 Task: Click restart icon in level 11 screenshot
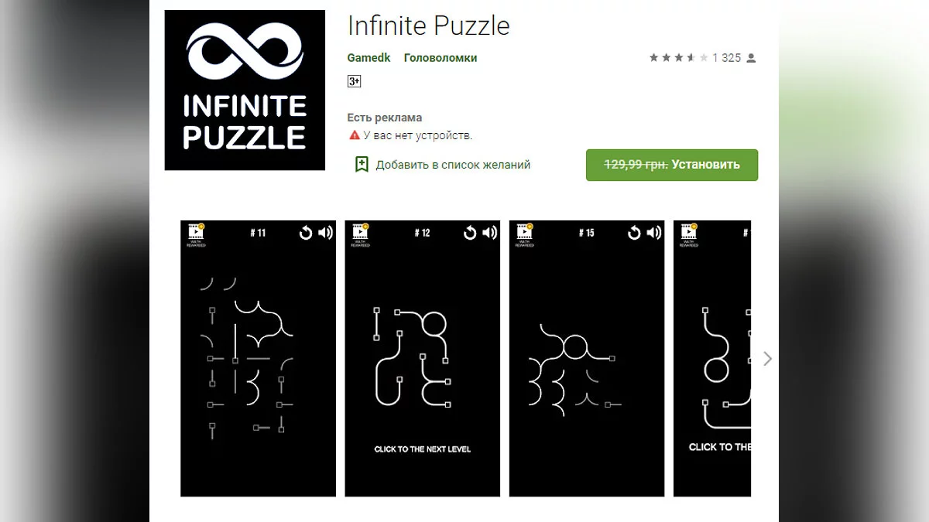pos(306,233)
